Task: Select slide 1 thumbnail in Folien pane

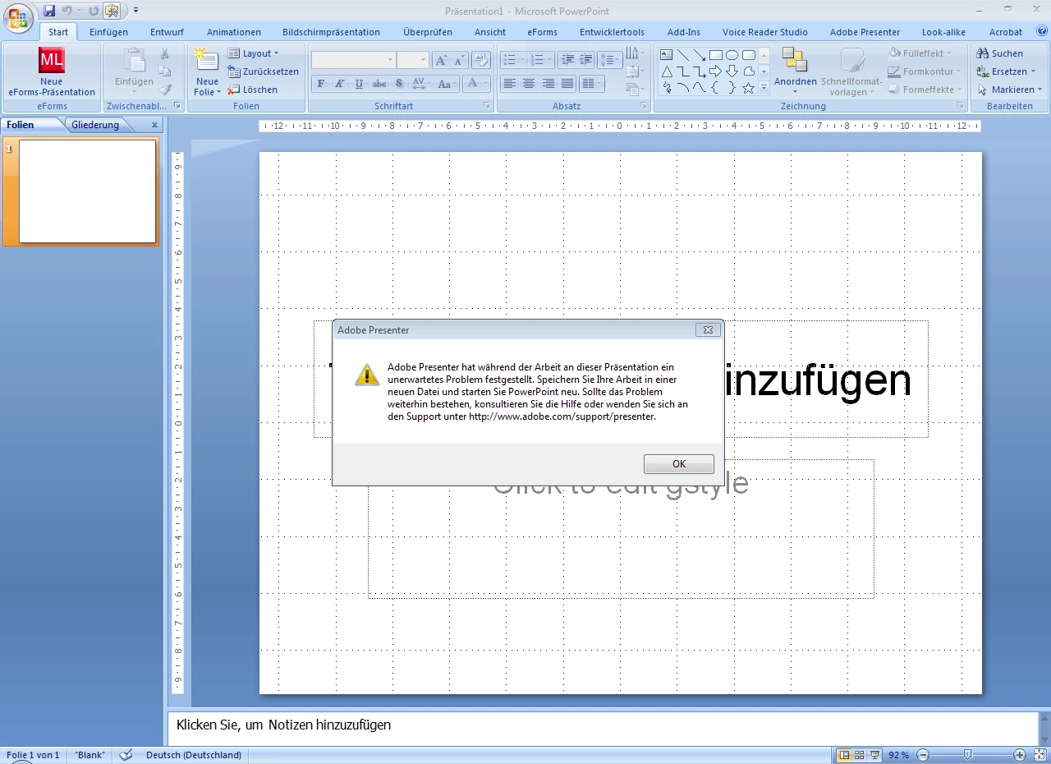Action: (x=87, y=191)
